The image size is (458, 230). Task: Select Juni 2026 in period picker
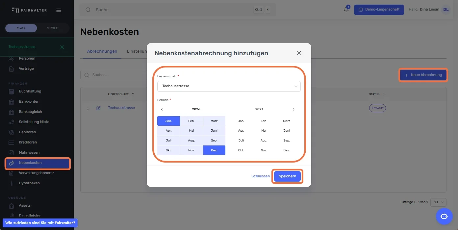[214, 131]
